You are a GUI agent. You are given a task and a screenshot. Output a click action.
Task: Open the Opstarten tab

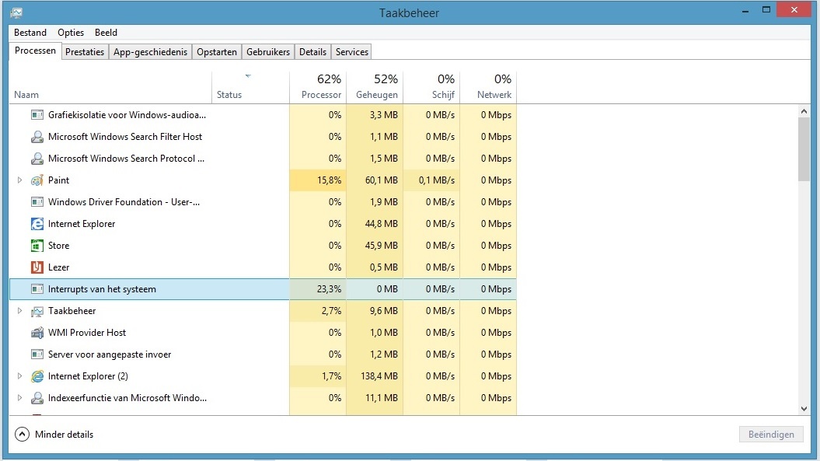pyautogui.click(x=217, y=52)
